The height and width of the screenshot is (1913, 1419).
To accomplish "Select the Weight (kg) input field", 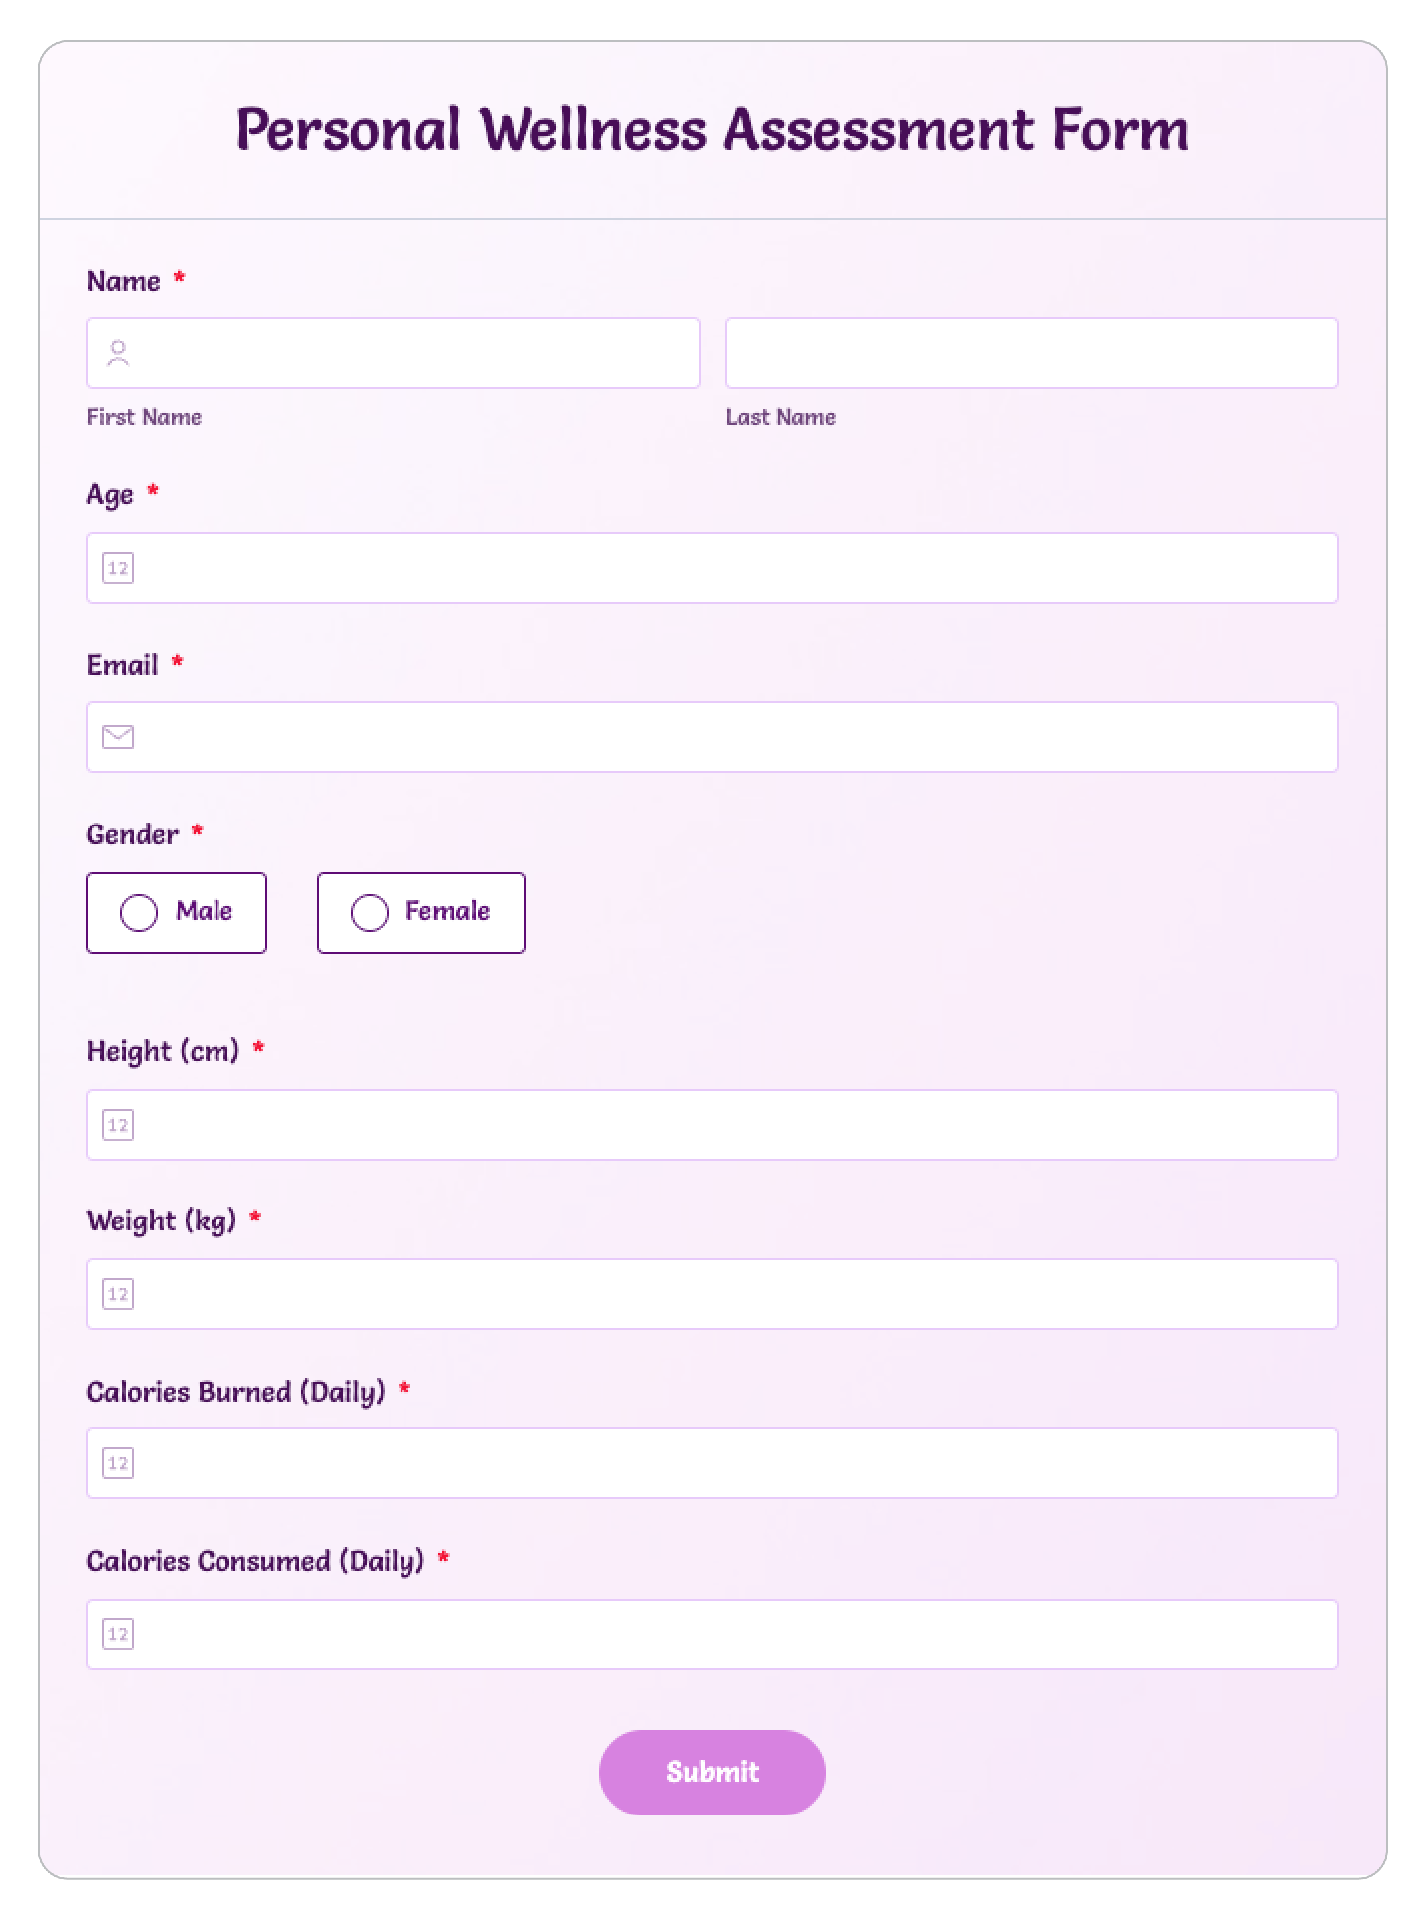I will coord(712,1295).
